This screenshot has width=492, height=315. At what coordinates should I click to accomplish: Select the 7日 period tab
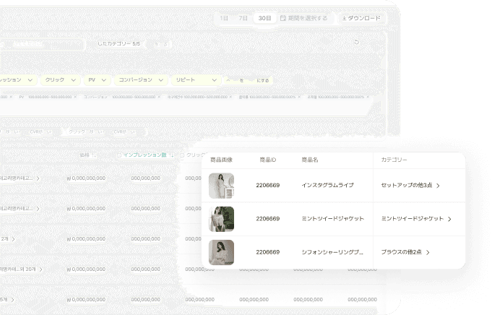click(243, 18)
